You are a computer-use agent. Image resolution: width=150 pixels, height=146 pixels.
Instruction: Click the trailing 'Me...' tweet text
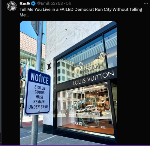pos(24,15)
